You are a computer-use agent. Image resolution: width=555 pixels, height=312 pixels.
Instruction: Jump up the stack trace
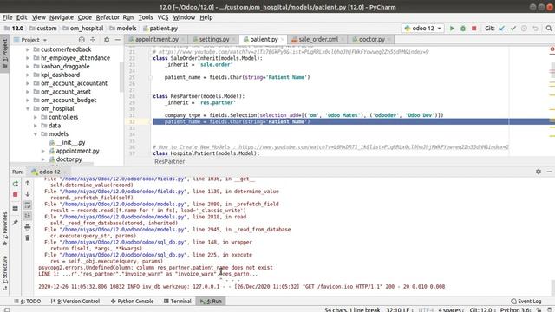coord(28,183)
